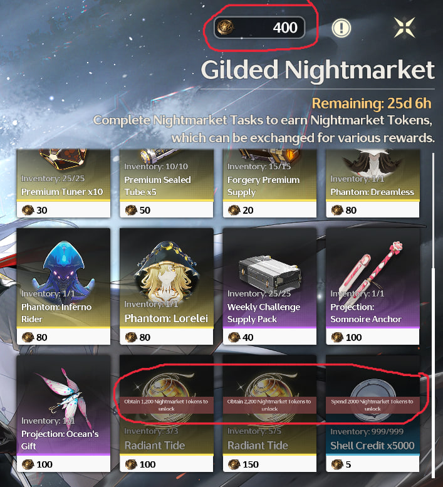The height and width of the screenshot is (487, 443).
Task: Select the Premium Sealed Tube x5 item
Action: pos(167,183)
